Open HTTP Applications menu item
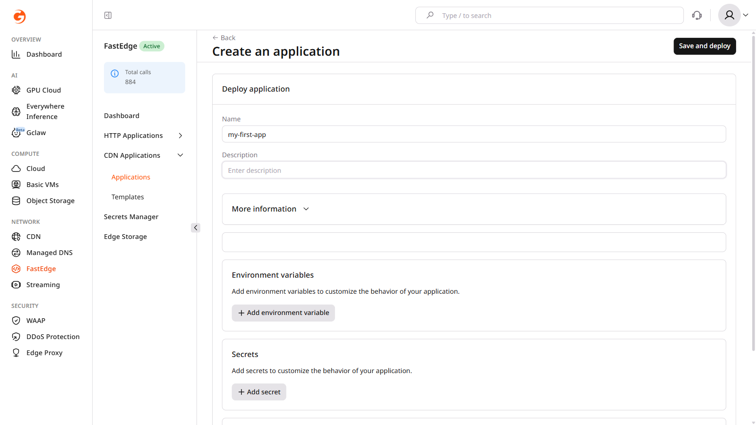 [x=133, y=136]
